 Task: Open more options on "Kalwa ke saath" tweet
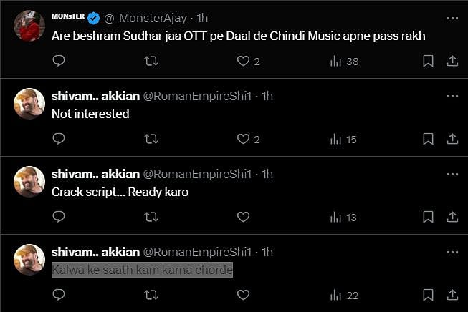tap(452, 252)
